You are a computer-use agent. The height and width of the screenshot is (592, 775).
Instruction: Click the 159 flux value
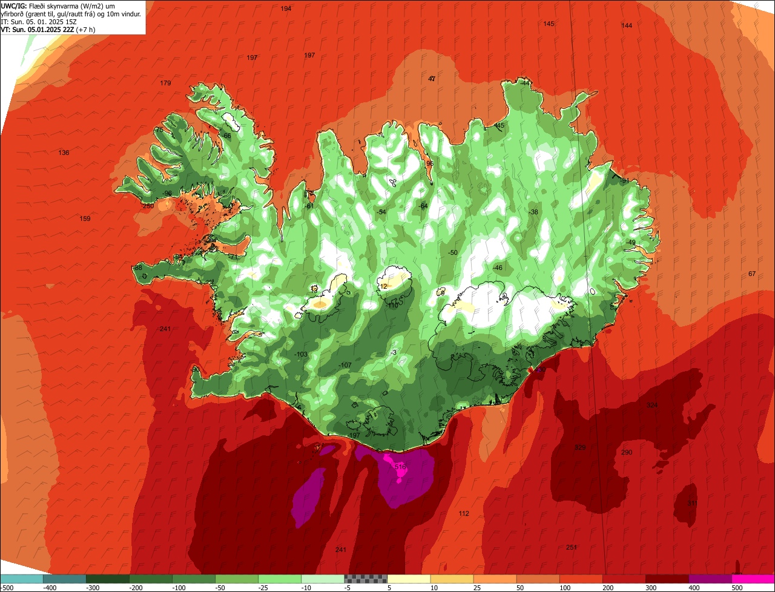pos(85,219)
